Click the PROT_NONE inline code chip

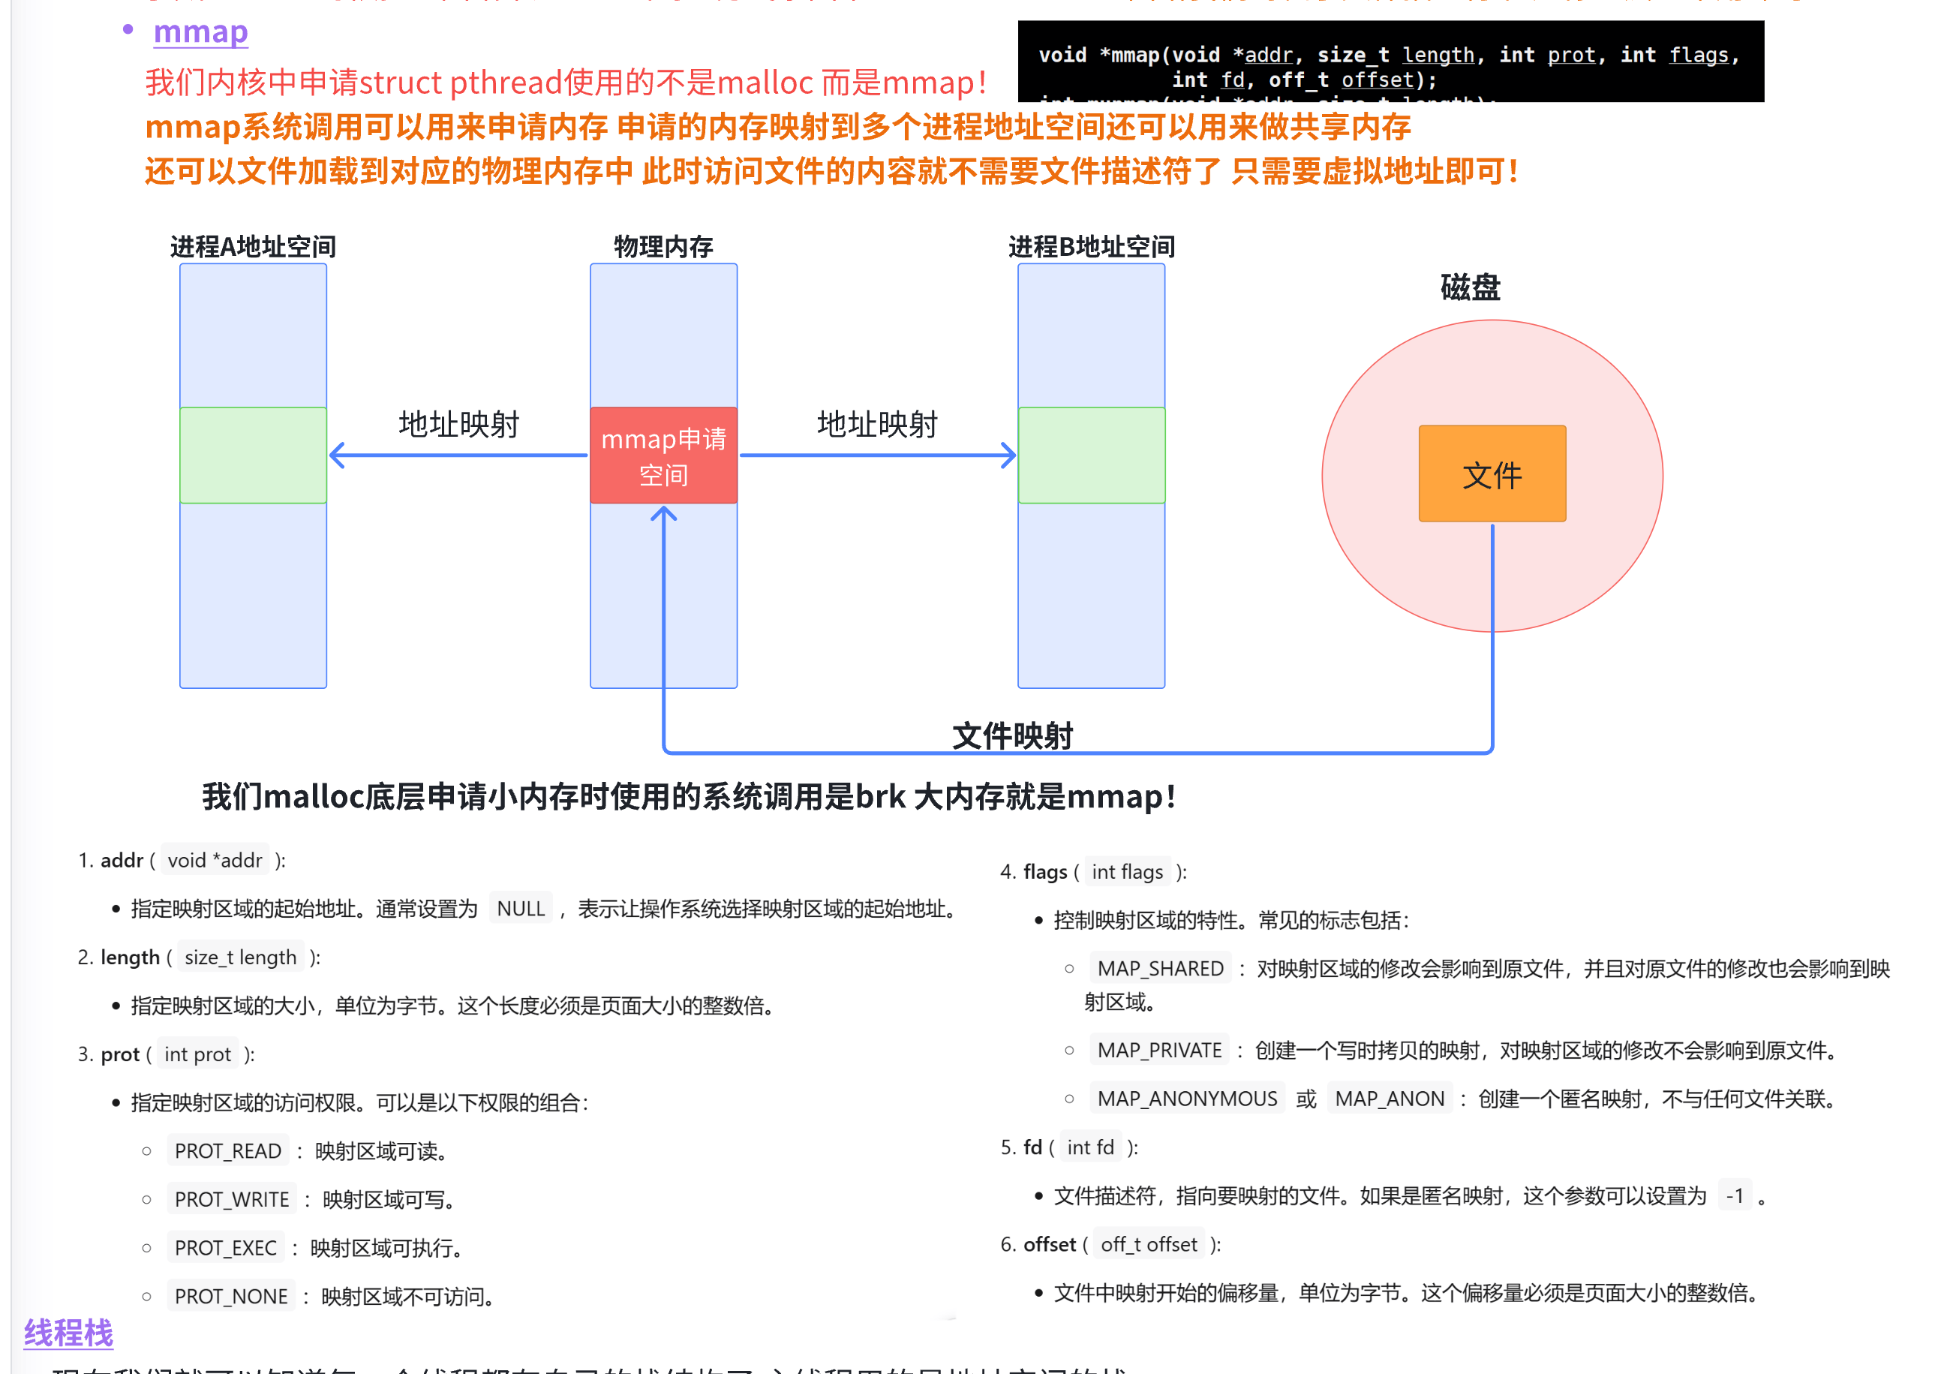[x=231, y=1296]
